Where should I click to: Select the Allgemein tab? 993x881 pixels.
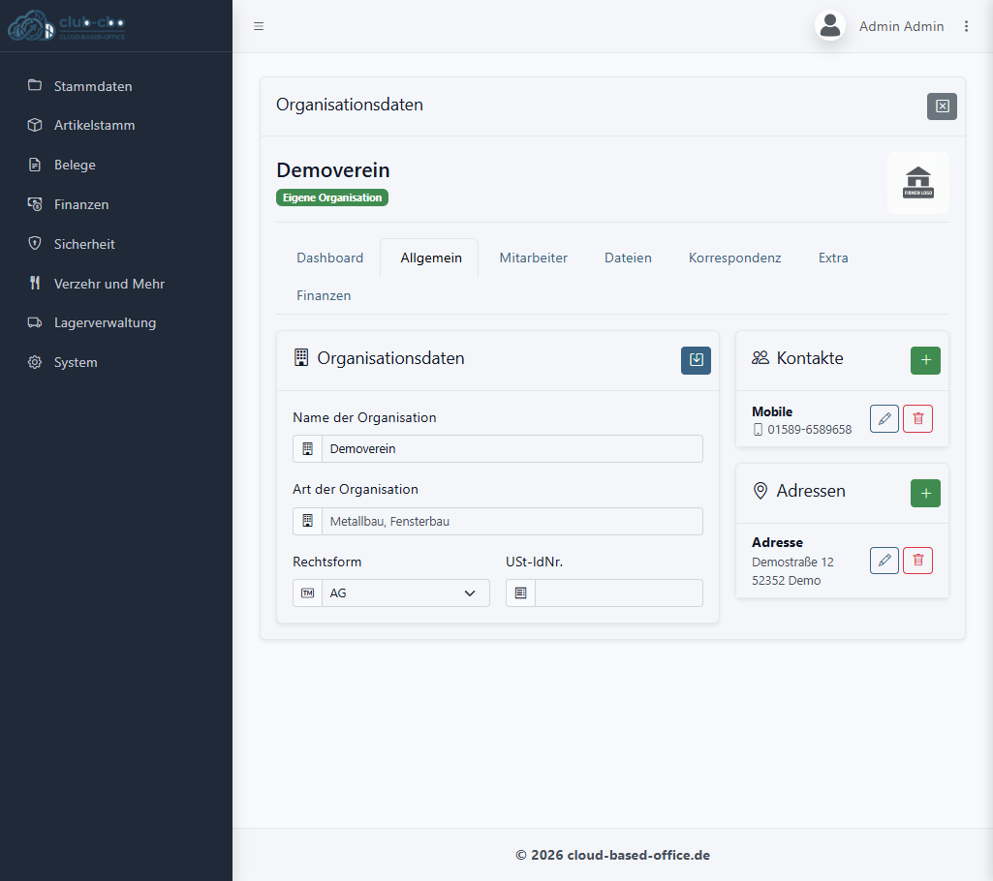coord(431,258)
